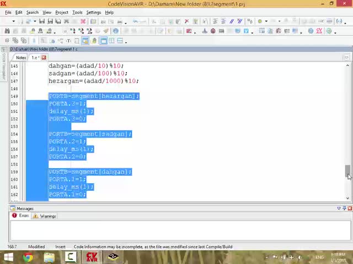The image size is (353, 264).
Task: Uncomment selection with the crossed double-slash icon
Action: tap(240, 21)
